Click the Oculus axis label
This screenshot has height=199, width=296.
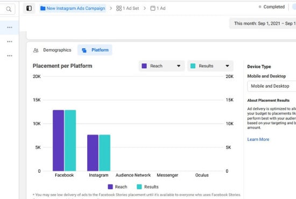(x=202, y=175)
